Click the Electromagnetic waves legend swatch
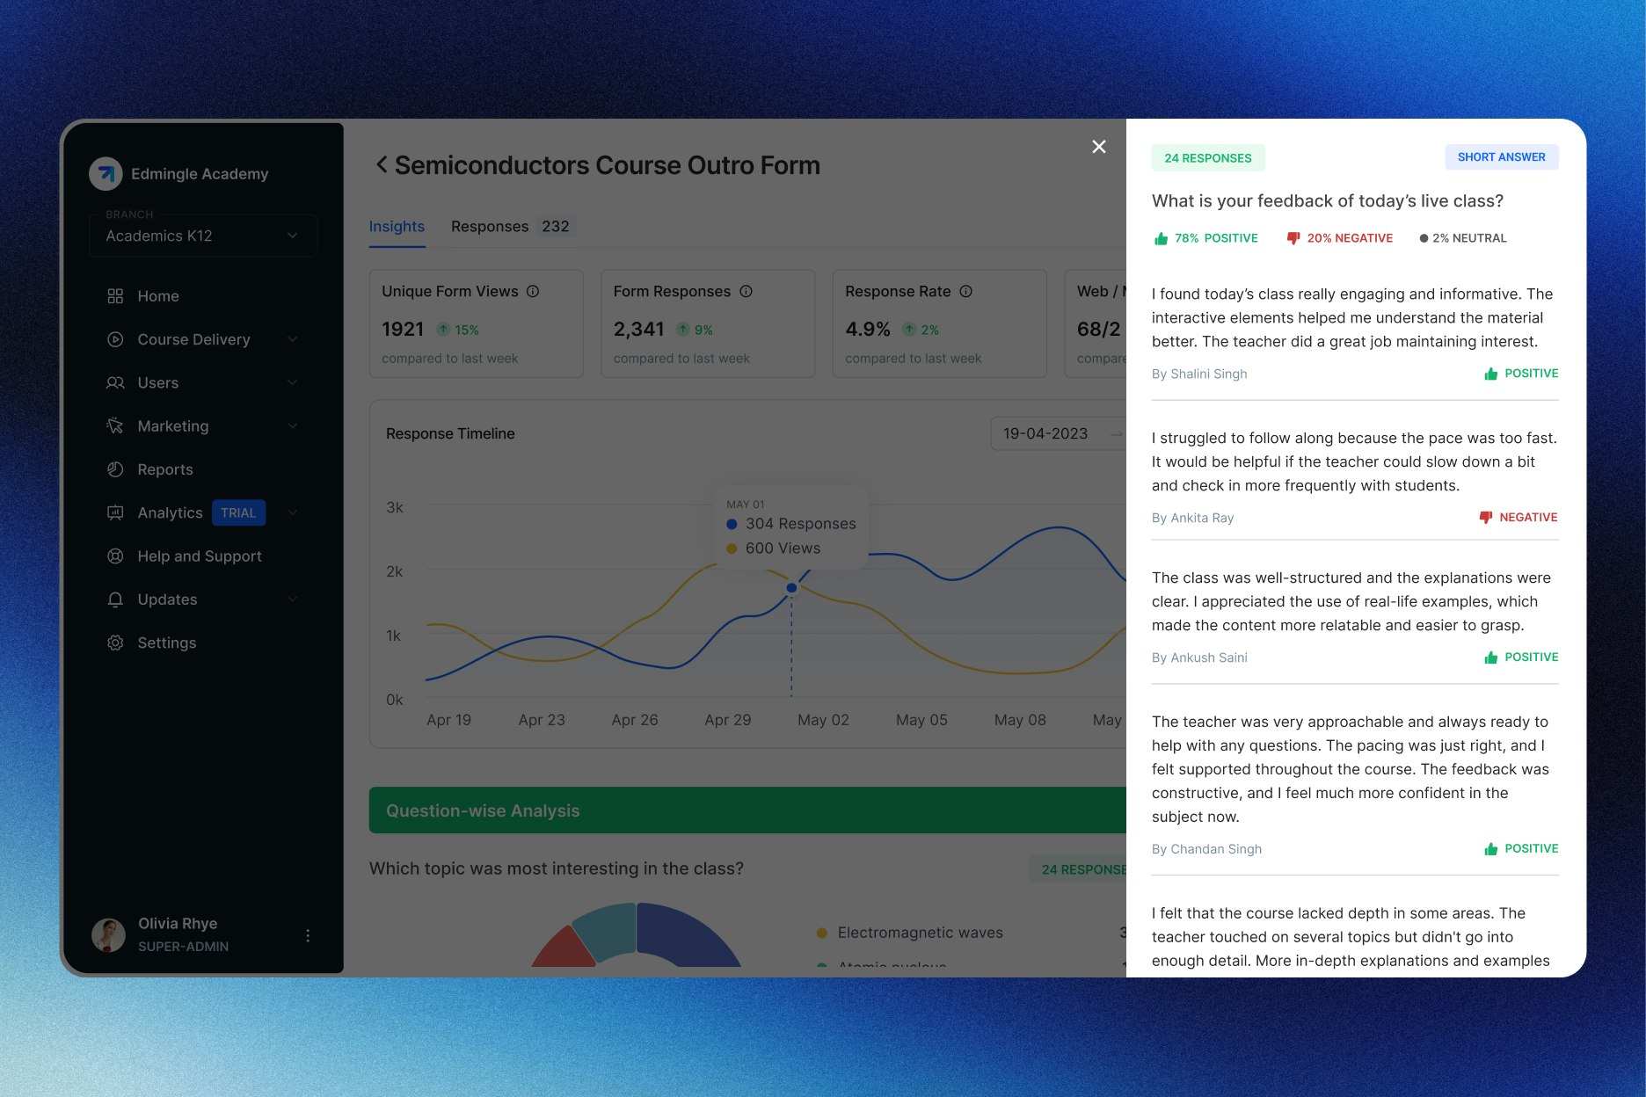 tap(821, 933)
